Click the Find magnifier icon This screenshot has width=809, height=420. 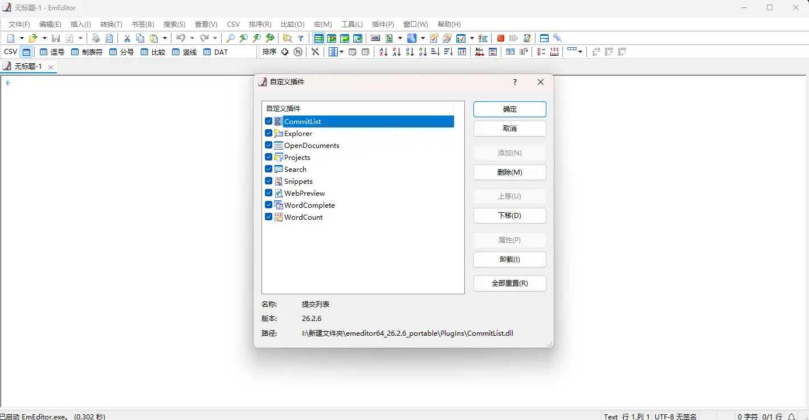point(230,38)
